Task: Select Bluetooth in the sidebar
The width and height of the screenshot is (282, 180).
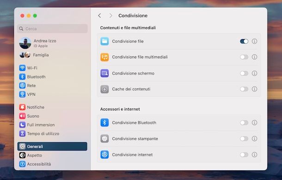Action: (52, 77)
